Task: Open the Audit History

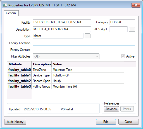Action: pos(15,122)
